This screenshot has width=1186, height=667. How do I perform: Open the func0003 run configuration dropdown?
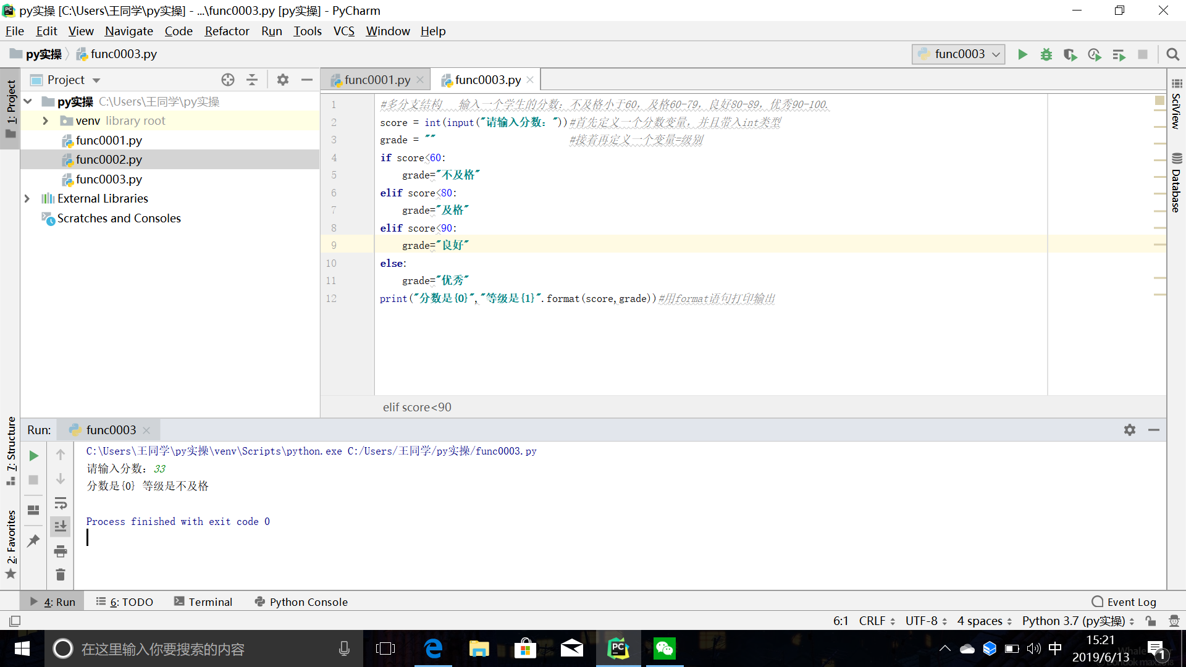pos(959,54)
